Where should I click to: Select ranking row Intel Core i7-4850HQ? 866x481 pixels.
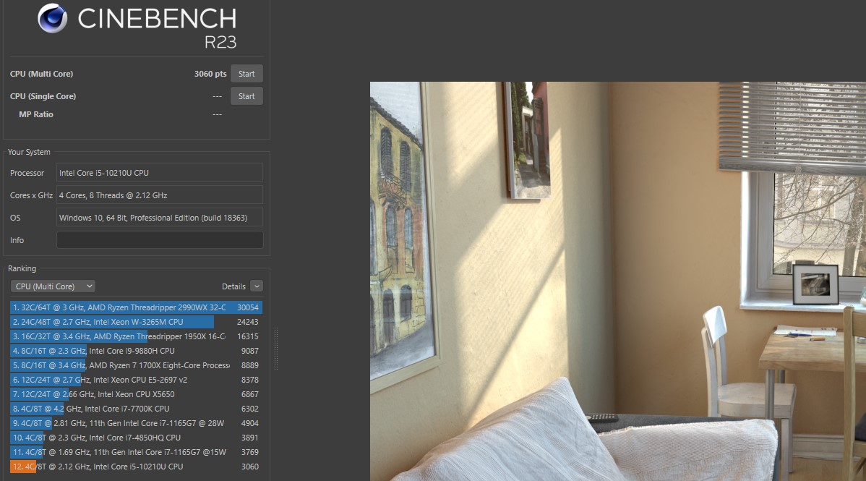(136, 438)
